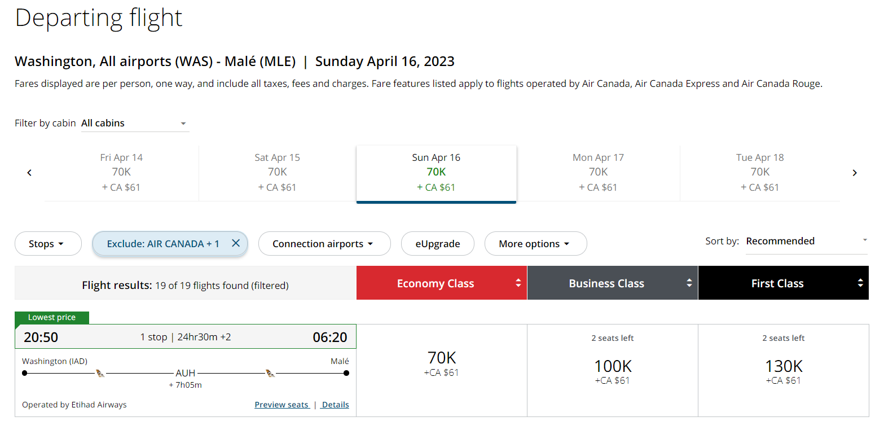The image size is (884, 421).
Task: Open the Sort by Recommended dropdown
Action: [806, 240]
